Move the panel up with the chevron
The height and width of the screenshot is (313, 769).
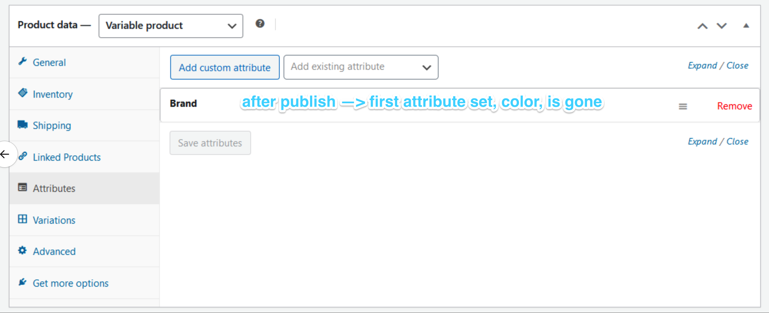pos(703,26)
